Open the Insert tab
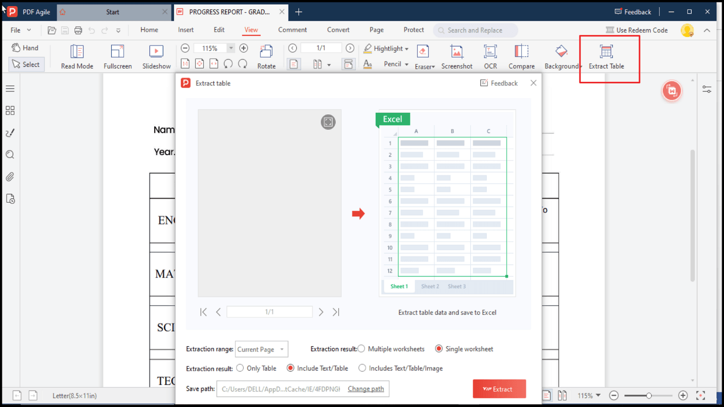724x407 pixels. (186, 30)
